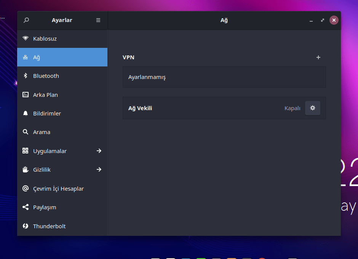This screenshot has height=259, width=358.
Task: Open Arka Plan settings
Action: (x=62, y=95)
